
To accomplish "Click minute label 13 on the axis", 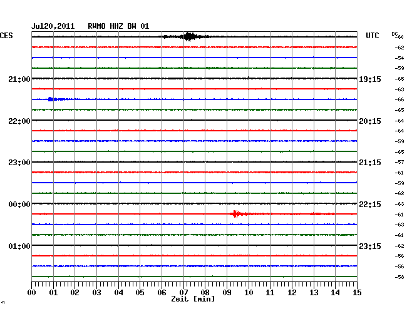I will (314, 293).
